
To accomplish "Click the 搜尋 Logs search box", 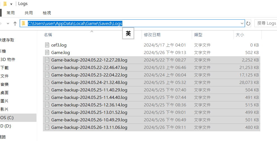I will (266, 23).
